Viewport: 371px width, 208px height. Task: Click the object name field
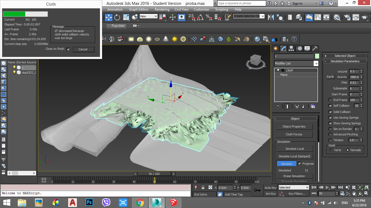(x=294, y=56)
